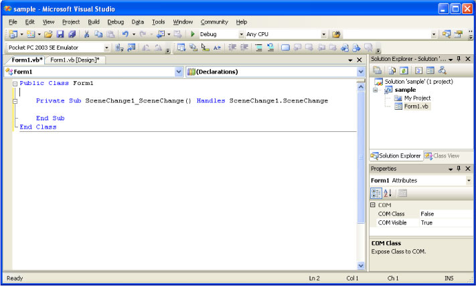Image resolution: width=476 pixels, height=286 pixels.
Task: Open the Any CPU platform dropdown
Action: click(x=323, y=34)
